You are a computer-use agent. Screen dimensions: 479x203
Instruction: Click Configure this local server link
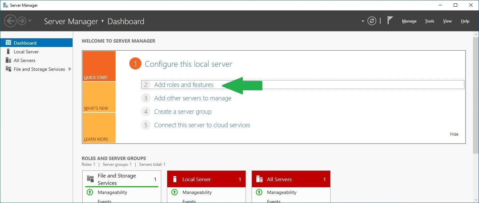pyautogui.click(x=188, y=64)
